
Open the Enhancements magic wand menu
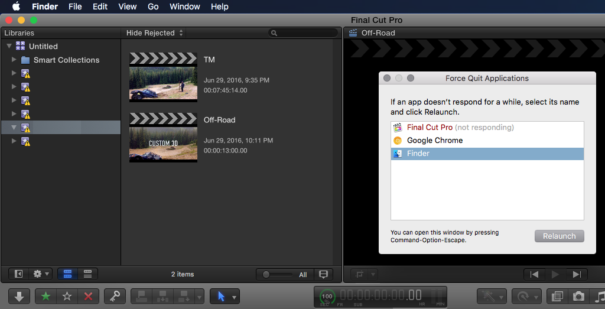point(492,296)
